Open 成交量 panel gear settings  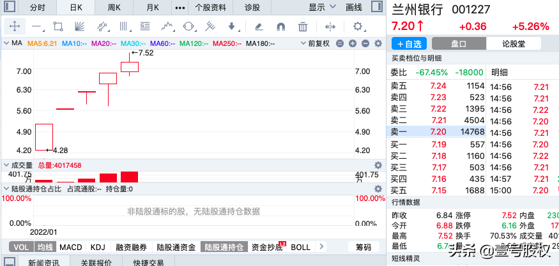coord(378,165)
